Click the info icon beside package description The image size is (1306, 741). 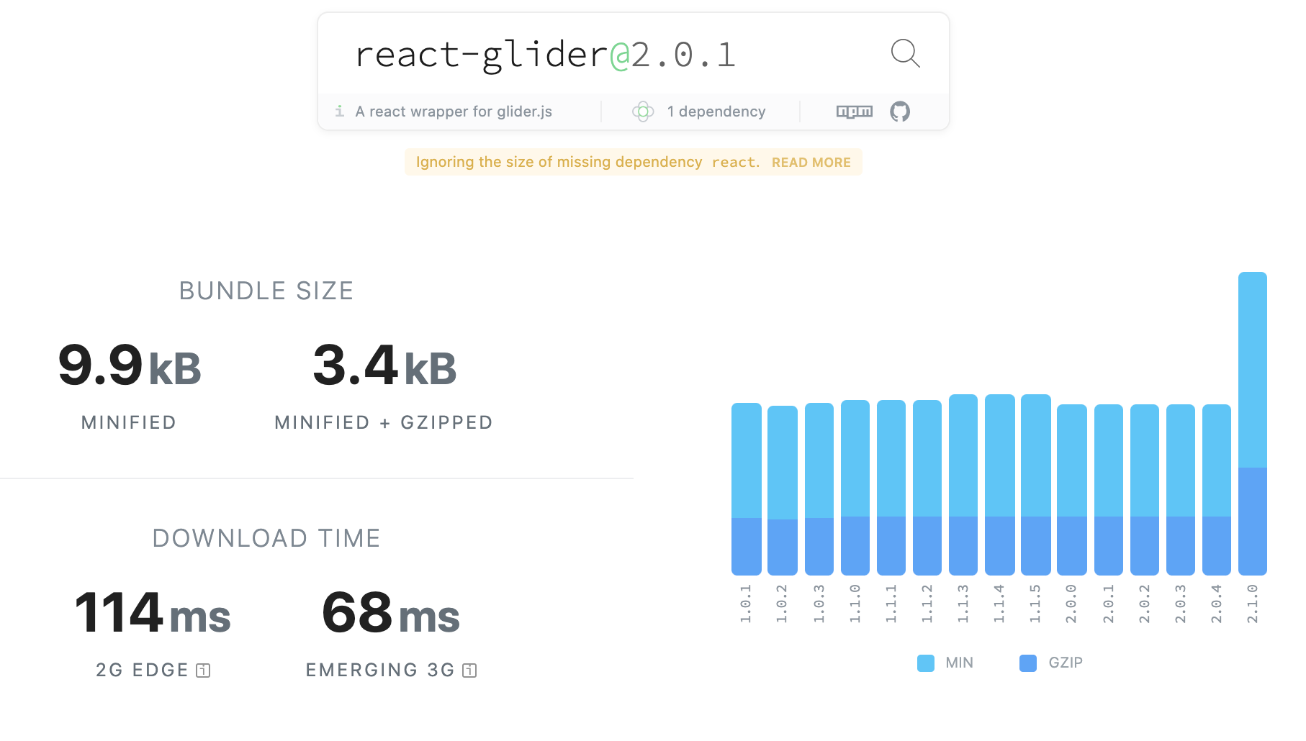click(x=340, y=111)
